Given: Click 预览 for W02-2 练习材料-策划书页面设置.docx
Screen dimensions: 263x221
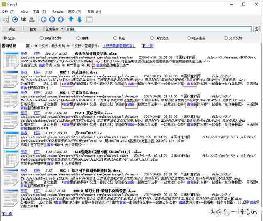Looking at the screenshot, I should coord(24,191).
